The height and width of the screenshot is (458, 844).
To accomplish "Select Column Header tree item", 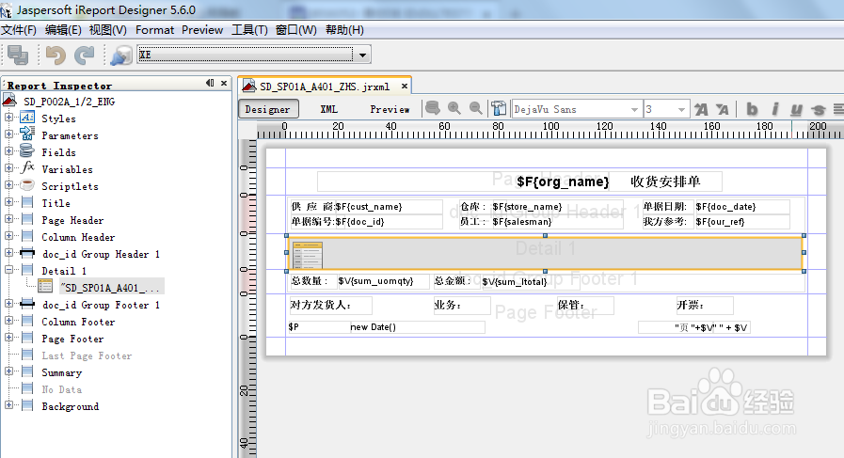I will [x=78, y=237].
